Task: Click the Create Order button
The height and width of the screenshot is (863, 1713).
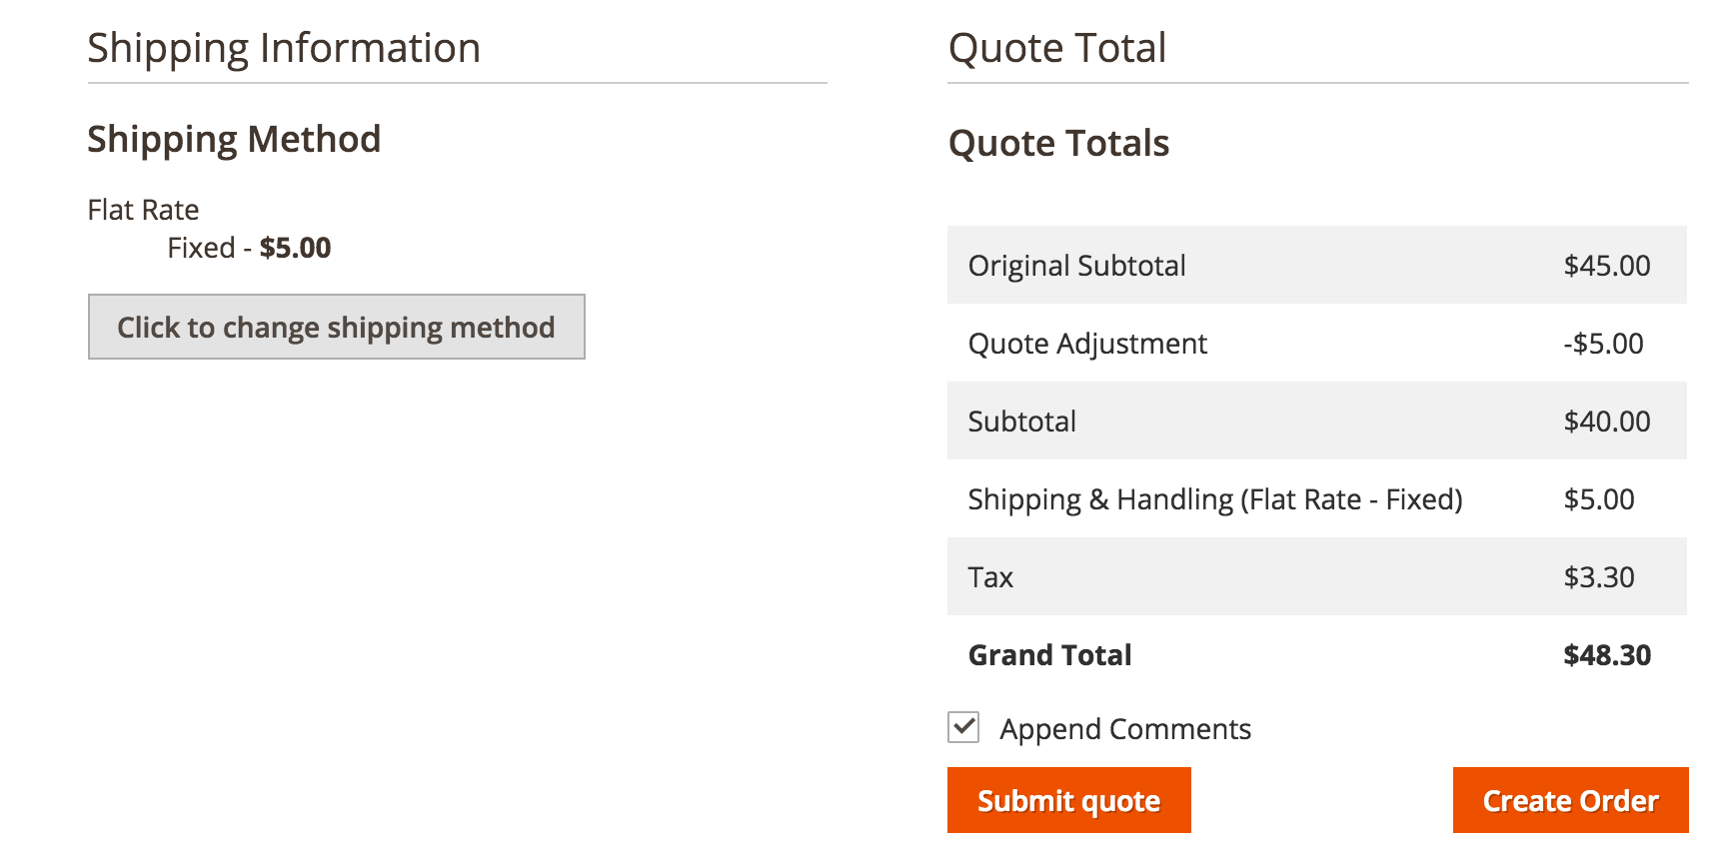Action: (x=1569, y=800)
